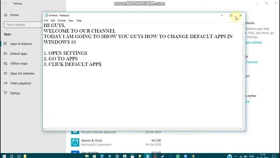Open the Windows Start menu
Image resolution: width=280 pixels, height=158 pixels.
[x=4, y=156]
